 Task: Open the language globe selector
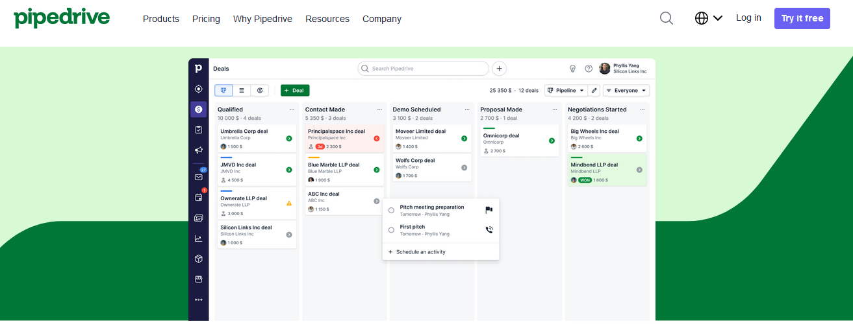[x=708, y=18]
